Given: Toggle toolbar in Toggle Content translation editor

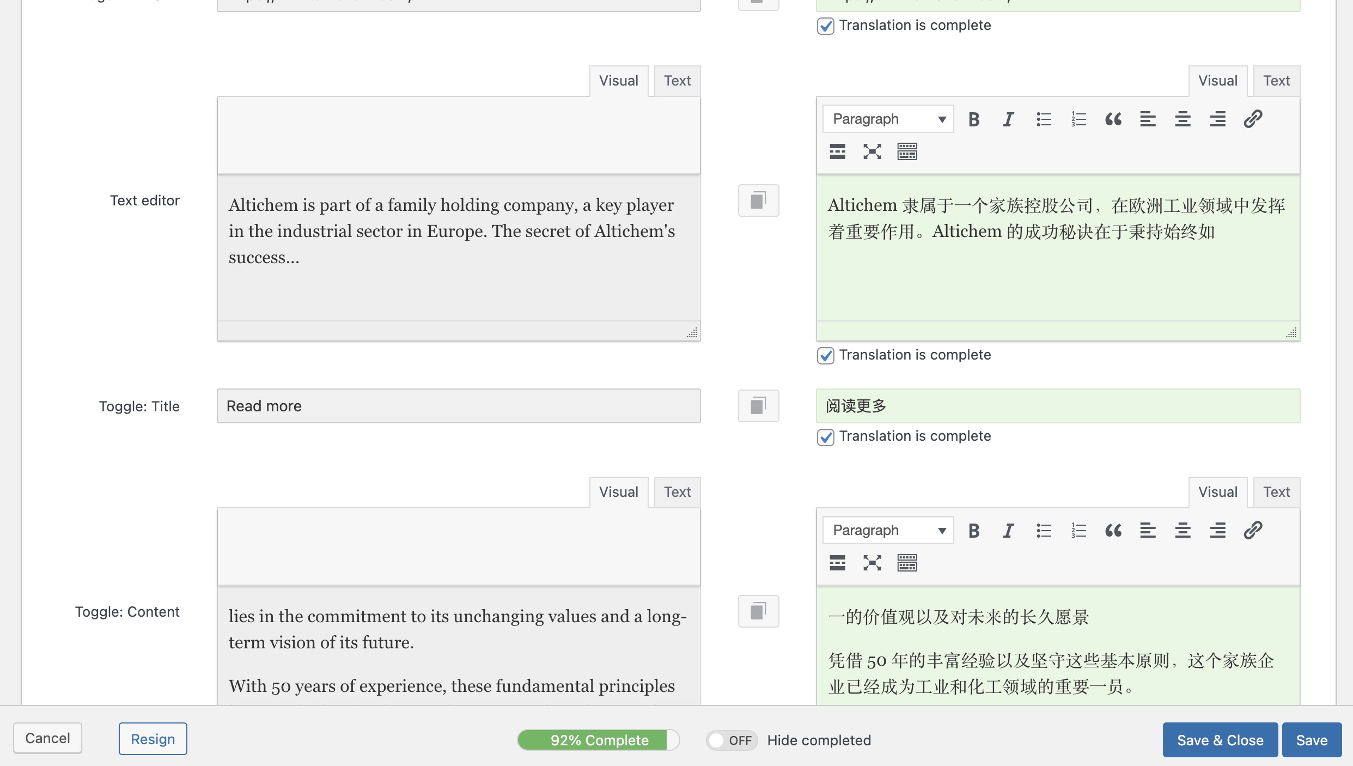Looking at the screenshot, I should coord(907,563).
